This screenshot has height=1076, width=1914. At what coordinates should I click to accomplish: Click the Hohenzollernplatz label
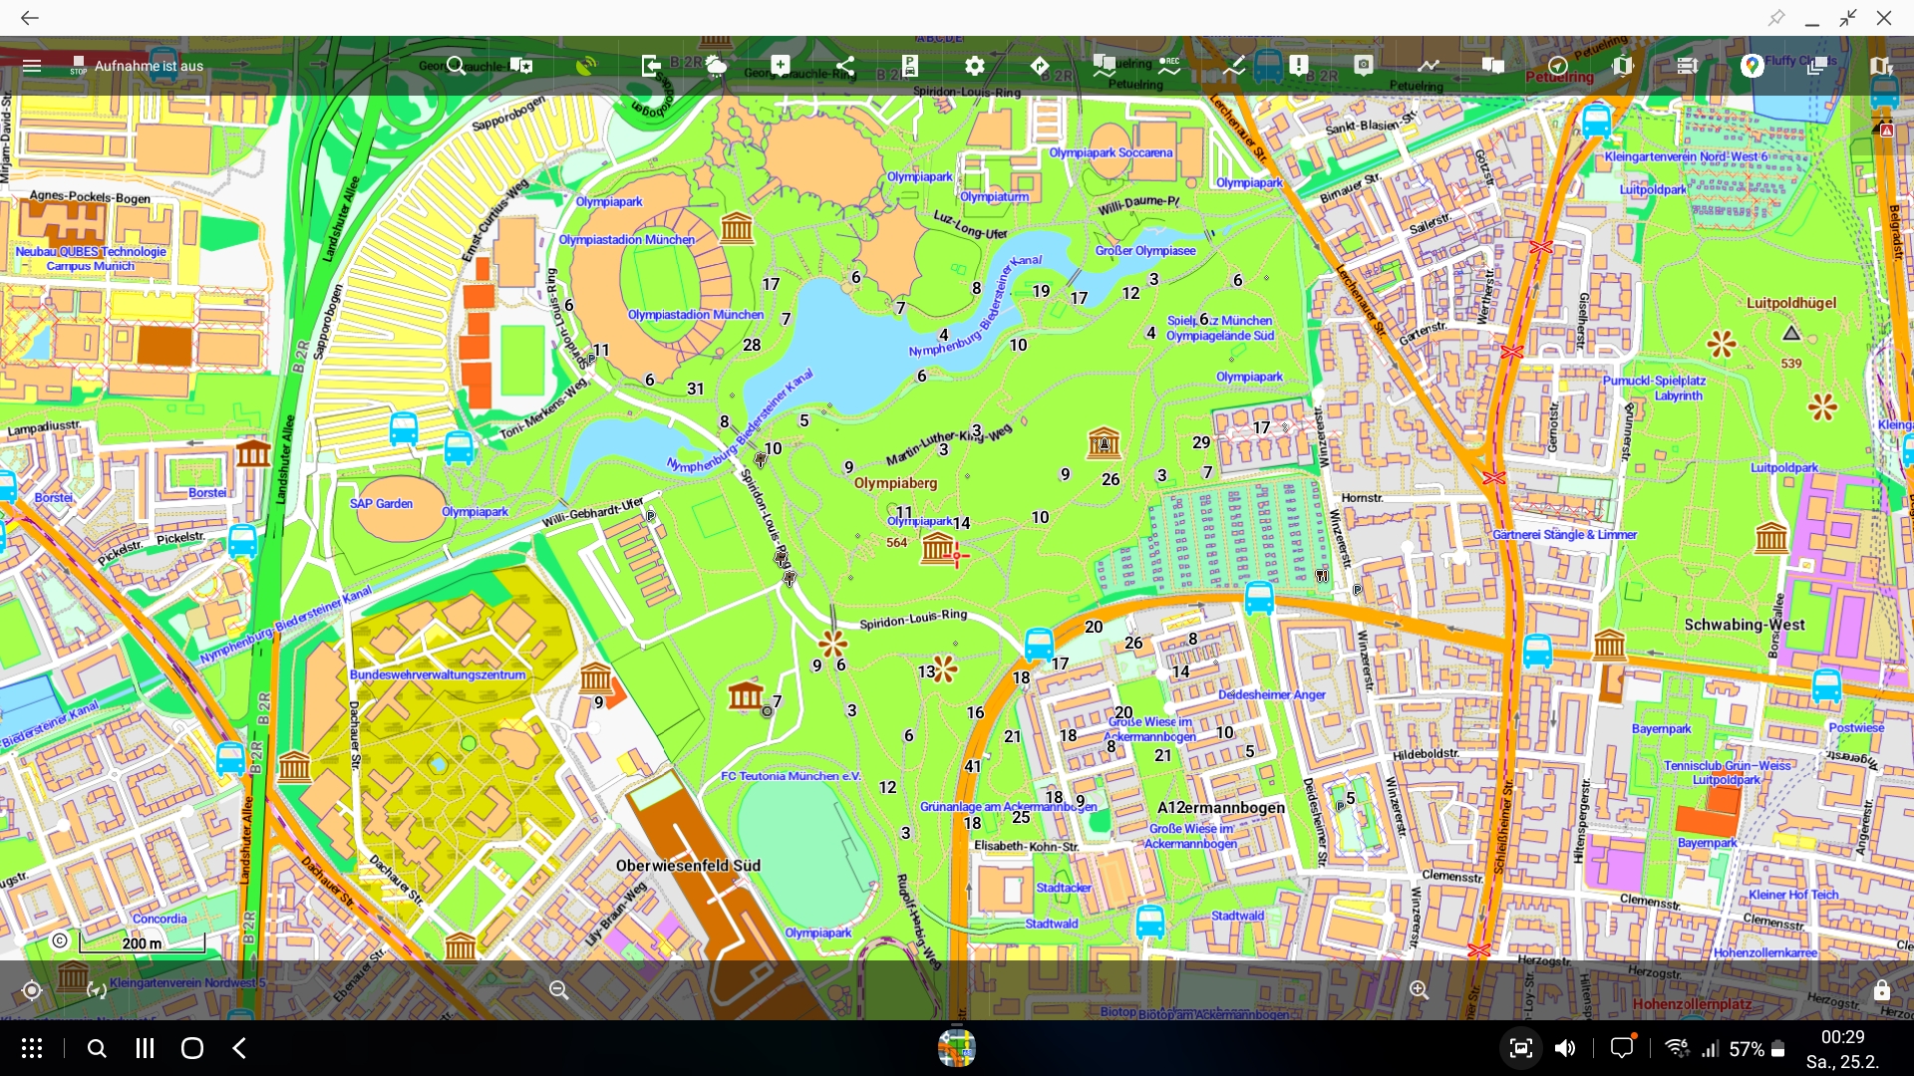click(x=1692, y=1004)
